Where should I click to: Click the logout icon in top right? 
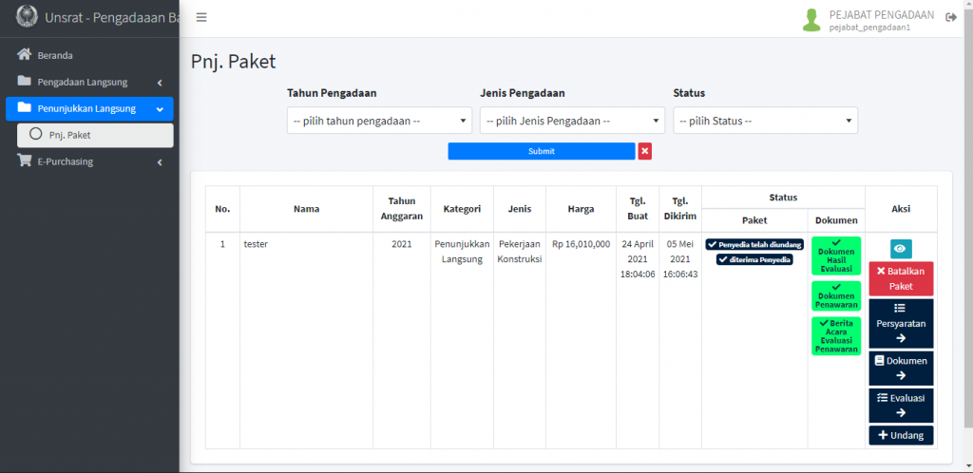[x=950, y=18]
